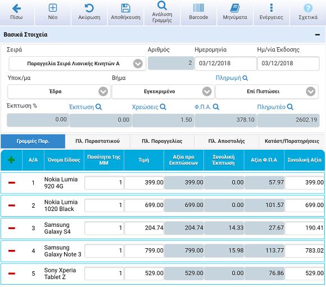The height and width of the screenshot is (287, 326).
Task: Edit quantity for Nokia Lumia 920 4G
Action: pyautogui.click(x=104, y=182)
